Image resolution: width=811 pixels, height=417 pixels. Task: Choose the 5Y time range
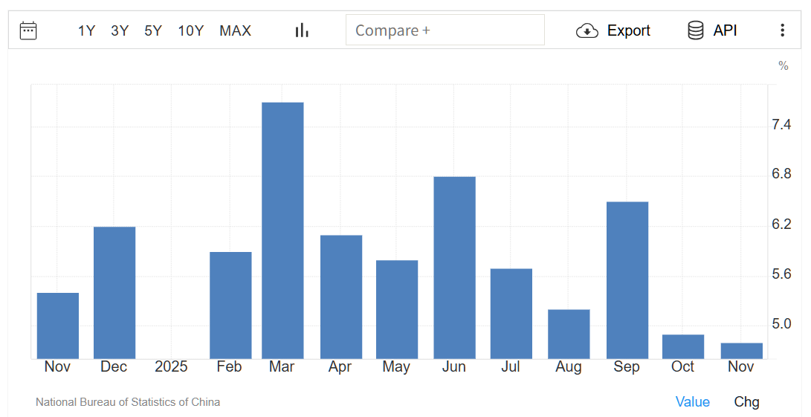(x=153, y=30)
